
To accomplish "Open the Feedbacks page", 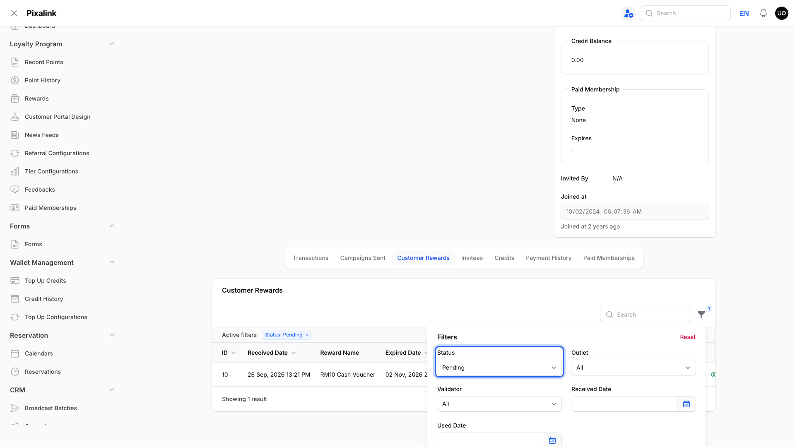I will point(40,190).
